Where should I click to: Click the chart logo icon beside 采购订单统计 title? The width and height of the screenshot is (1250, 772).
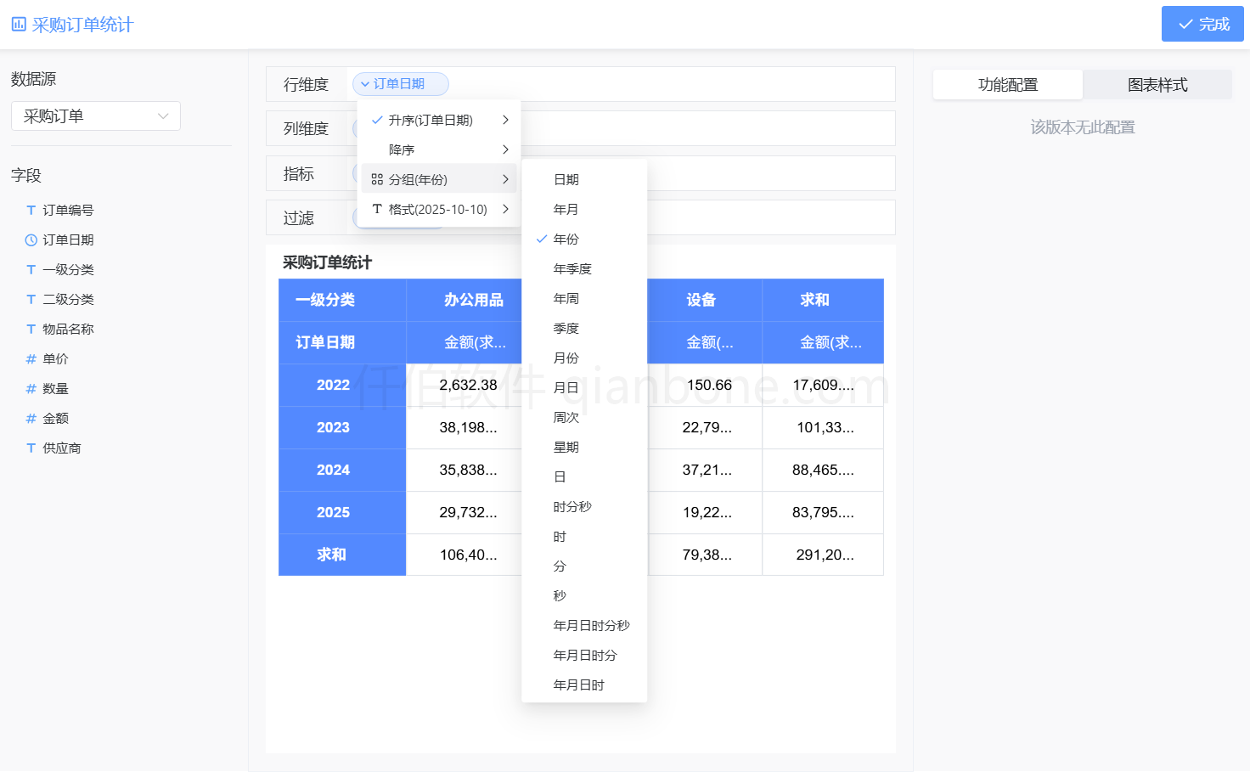19,24
